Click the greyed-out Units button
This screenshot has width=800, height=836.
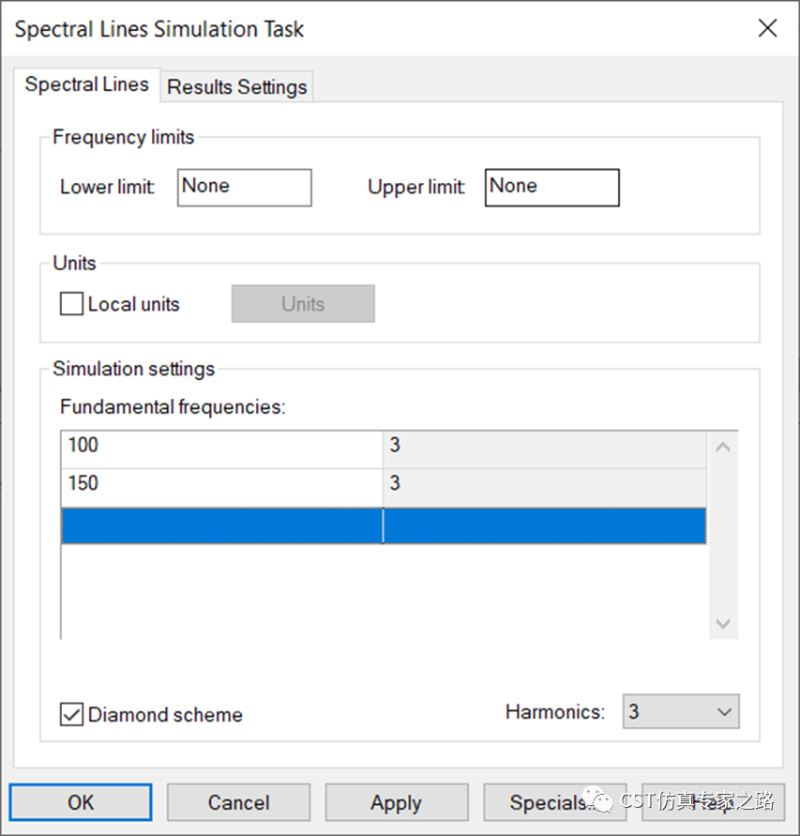303,304
